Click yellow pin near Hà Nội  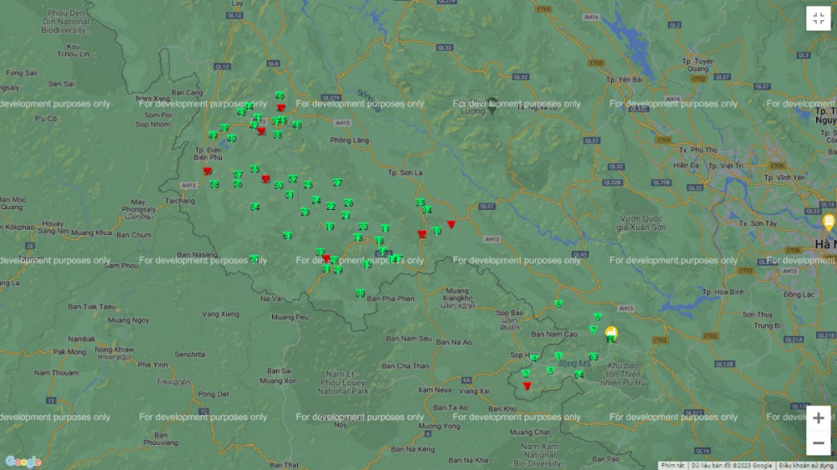(x=829, y=222)
